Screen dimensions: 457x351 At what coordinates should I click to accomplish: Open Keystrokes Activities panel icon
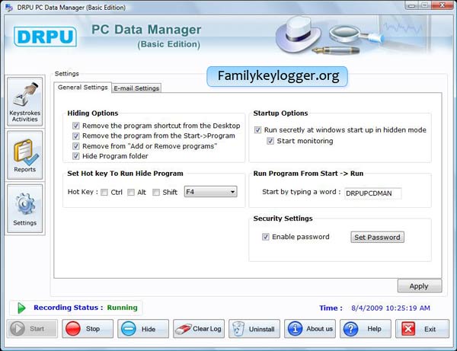click(x=25, y=101)
